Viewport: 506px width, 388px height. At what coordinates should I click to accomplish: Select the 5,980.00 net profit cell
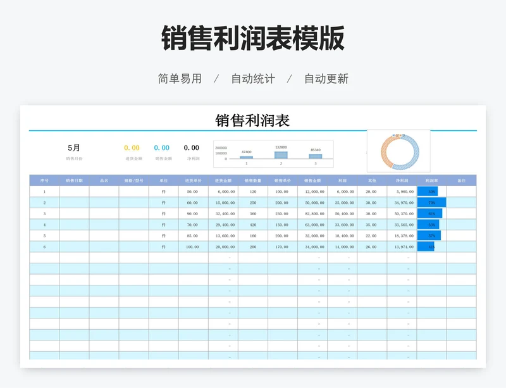coord(402,192)
